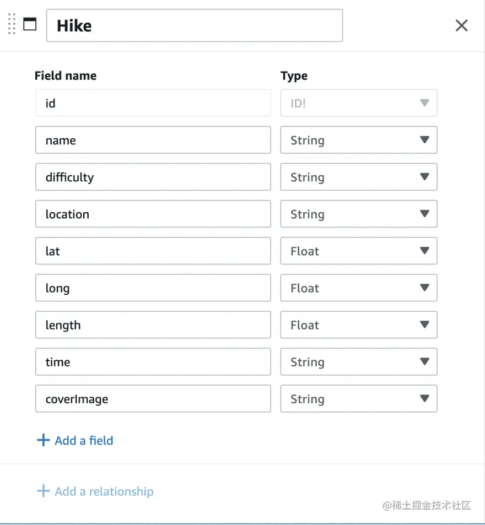Edit the Hike model name field
This screenshot has width=485, height=525.
[x=194, y=25]
